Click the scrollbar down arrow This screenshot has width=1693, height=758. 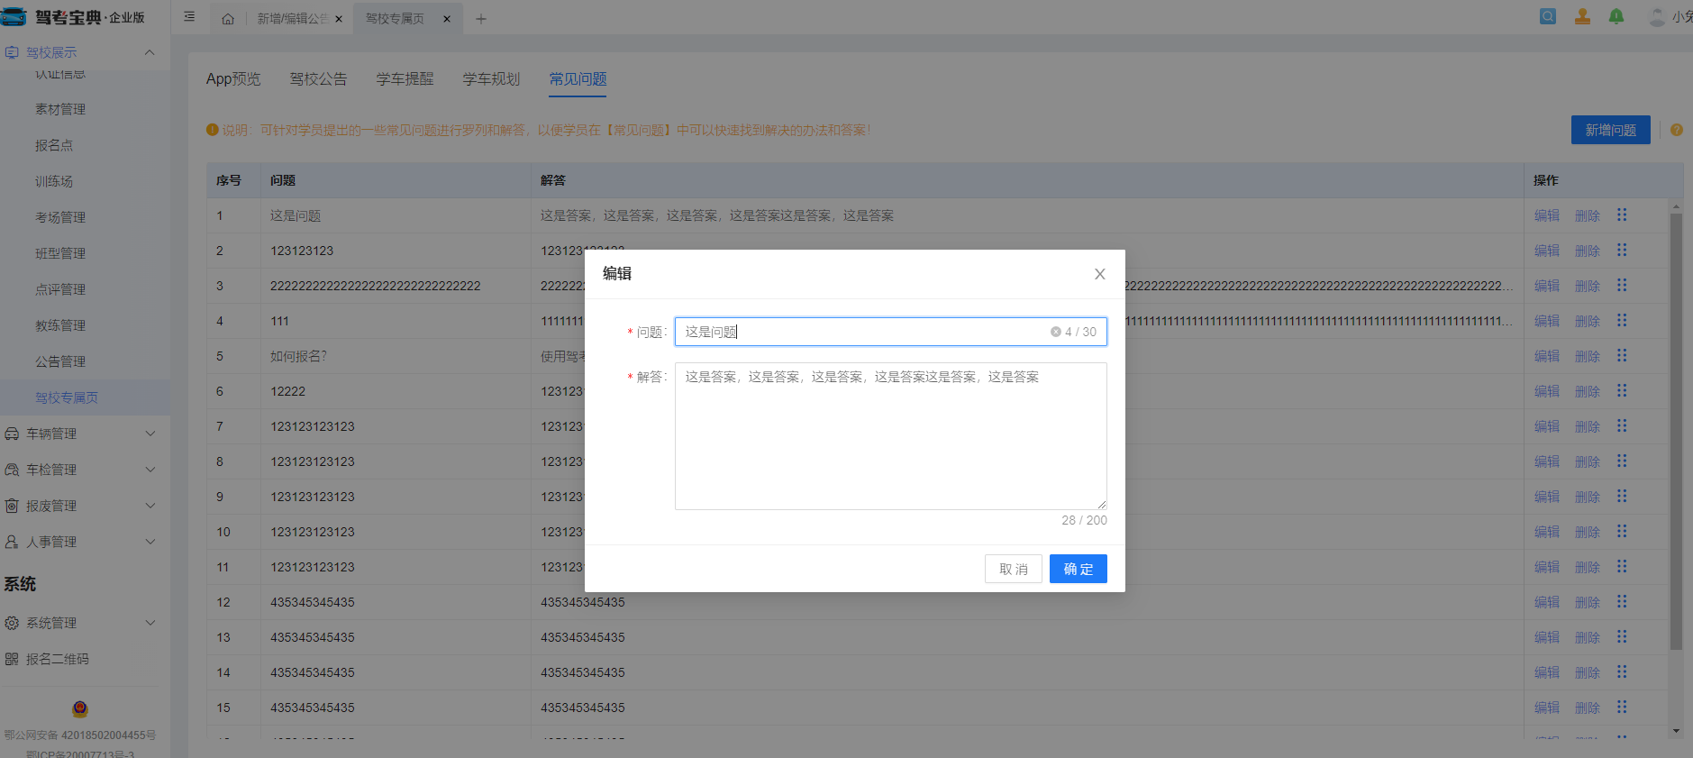[1676, 731]
